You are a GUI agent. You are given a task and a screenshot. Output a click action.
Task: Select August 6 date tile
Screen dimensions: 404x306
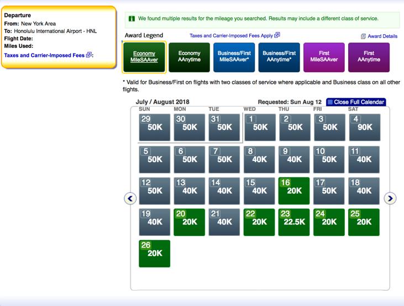coord(190,159)
